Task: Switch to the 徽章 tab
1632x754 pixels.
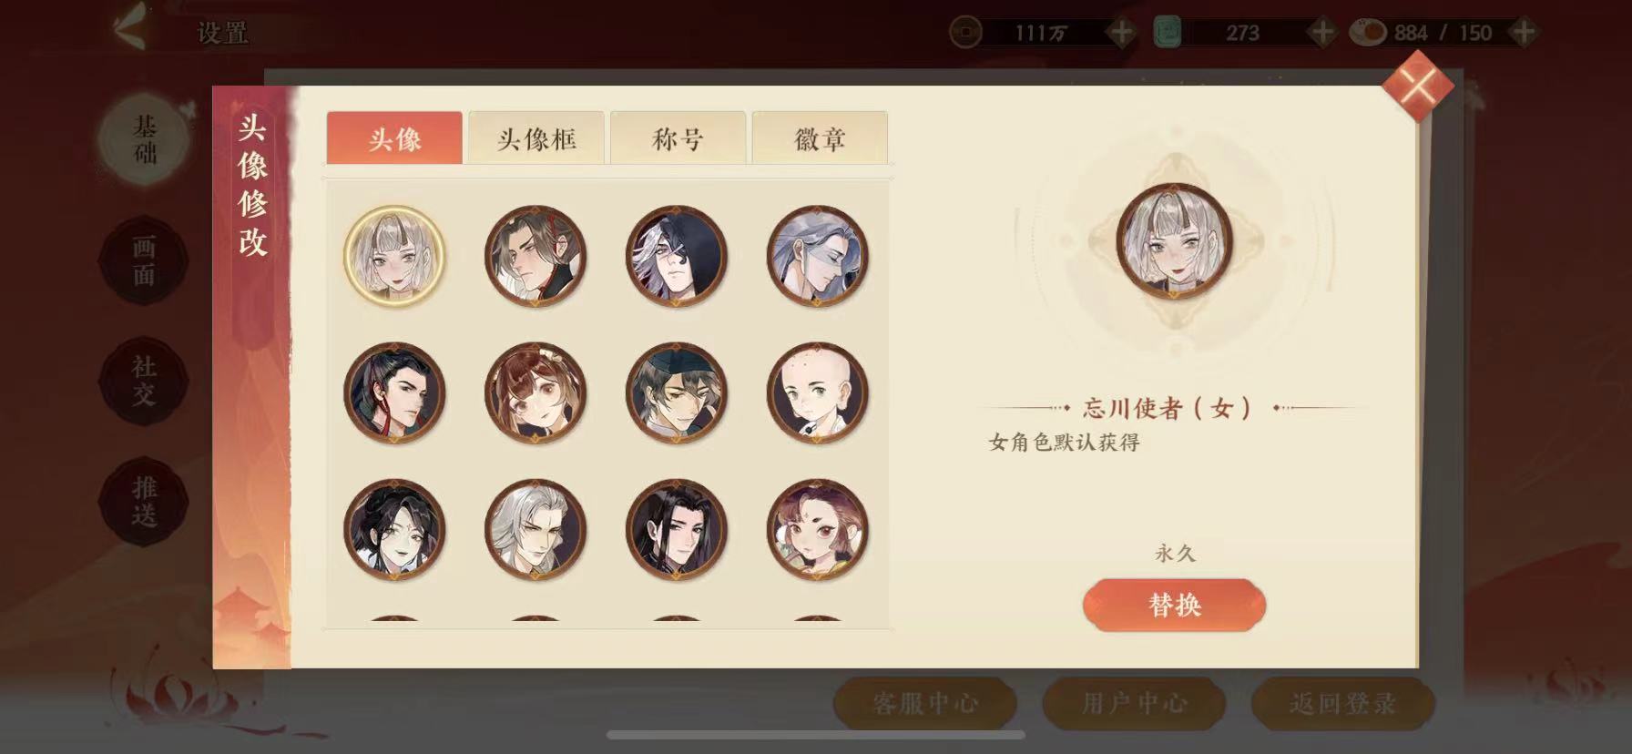Action: coord(820,138)
